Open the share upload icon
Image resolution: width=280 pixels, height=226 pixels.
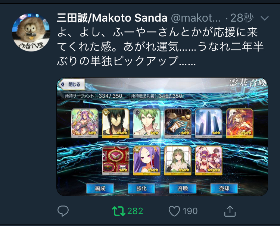(230, 211)
